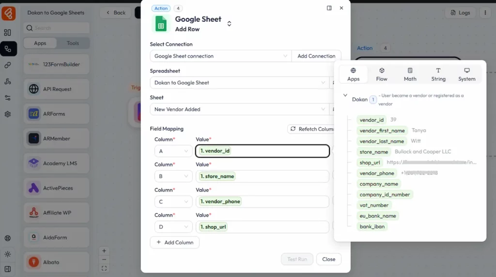Select the Apps tab in data picker
Viewport: 496px width, 277px height.
click(353, 74)
